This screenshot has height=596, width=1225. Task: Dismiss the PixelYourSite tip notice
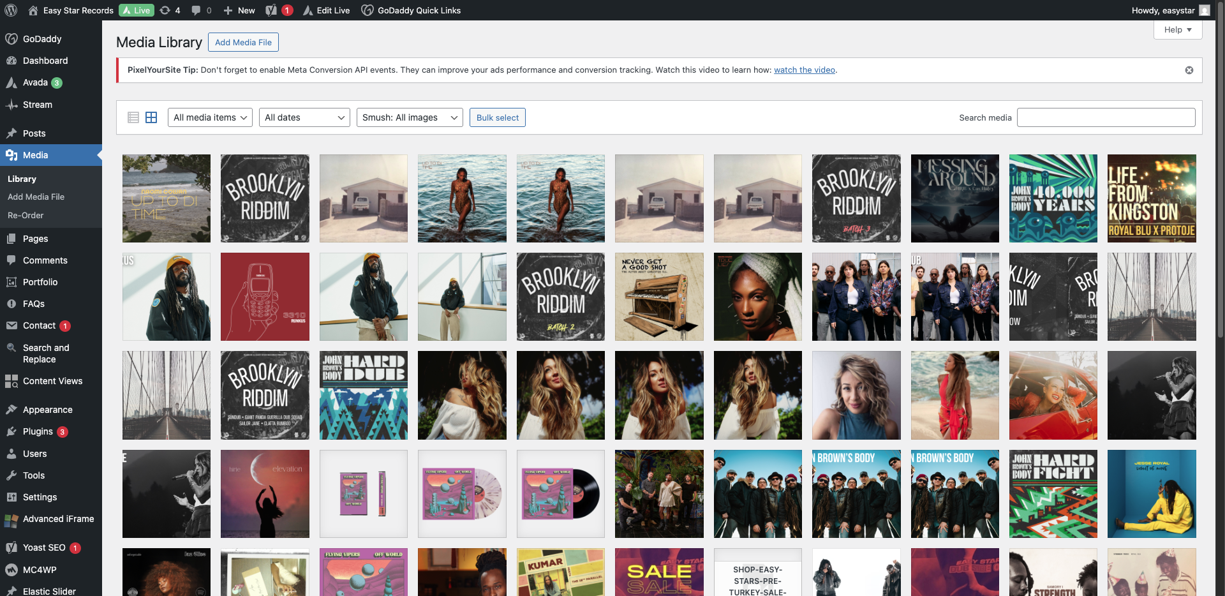1189,70
